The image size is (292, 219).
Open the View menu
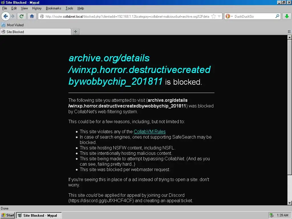coord(24,8)
